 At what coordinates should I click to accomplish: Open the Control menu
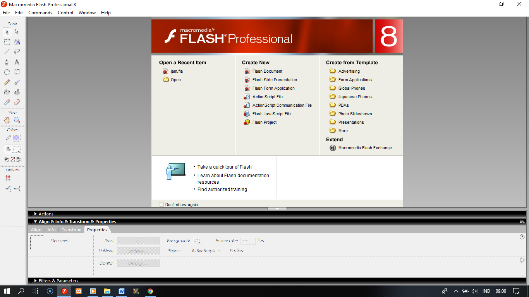coord(65,13)
